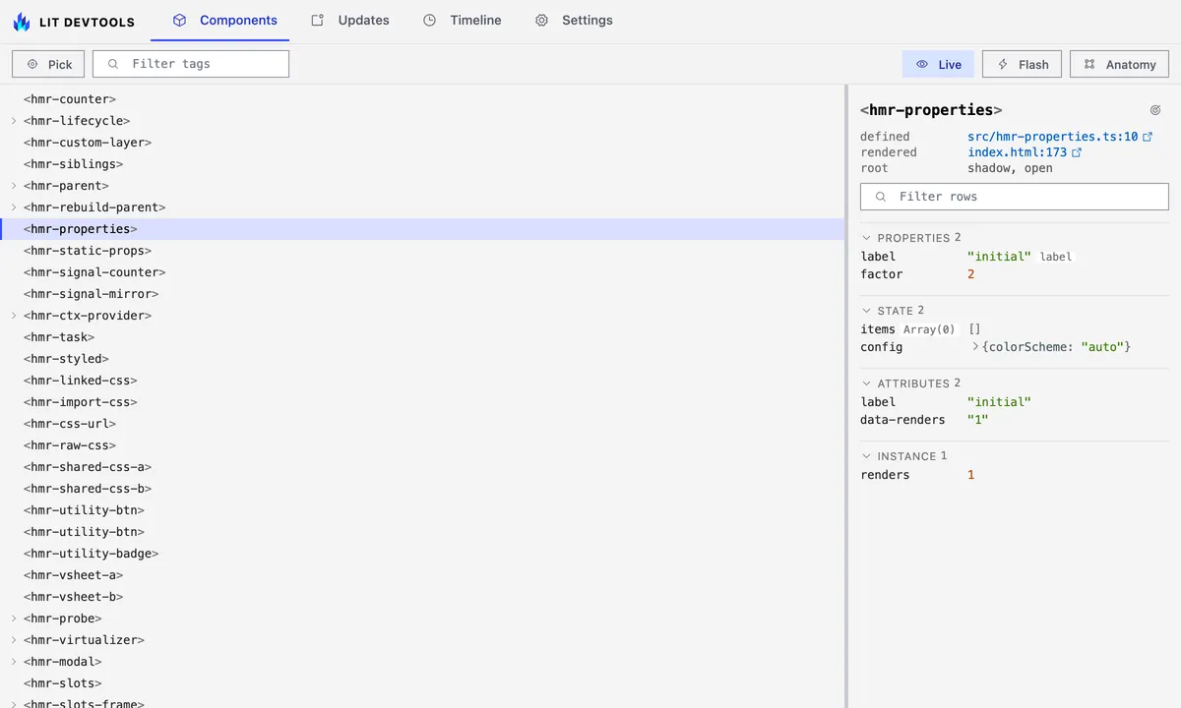Click the locate-element target icon beside hmr-properties
This screenshot has height=708, width=1181.
[x=1155, y=110]
